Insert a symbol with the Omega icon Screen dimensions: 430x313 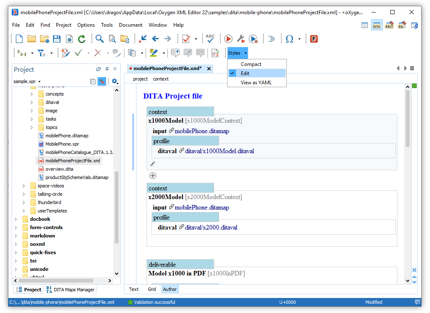(x=290, y=39)
